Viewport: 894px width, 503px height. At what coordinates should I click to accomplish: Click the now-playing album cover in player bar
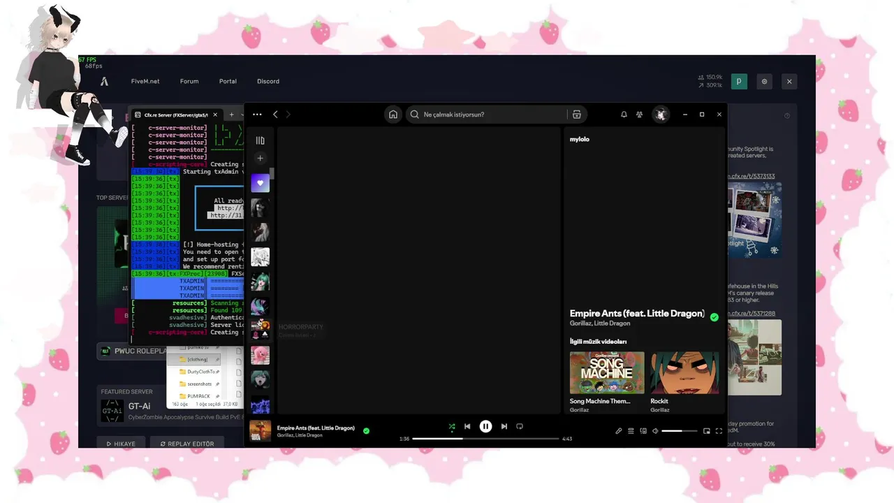260,430
